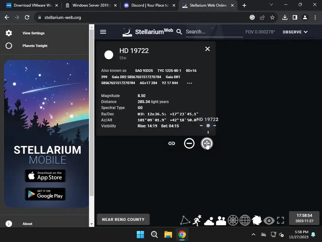Open the date and time picker 17:58:54
This screenshot has height=242, width=322.
304,218
